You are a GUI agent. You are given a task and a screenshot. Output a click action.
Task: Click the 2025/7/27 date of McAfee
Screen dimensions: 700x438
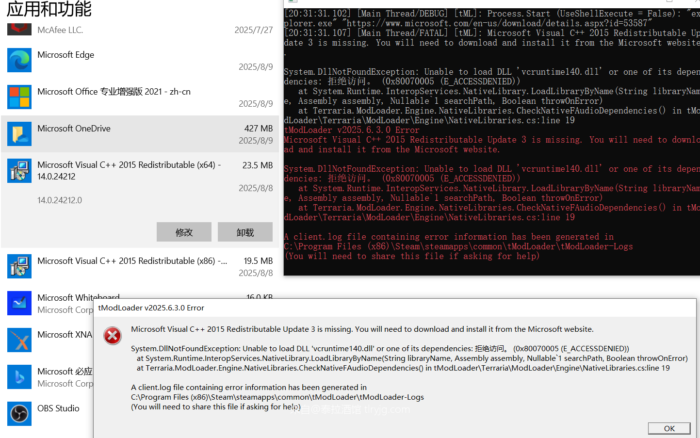point(254,30)
